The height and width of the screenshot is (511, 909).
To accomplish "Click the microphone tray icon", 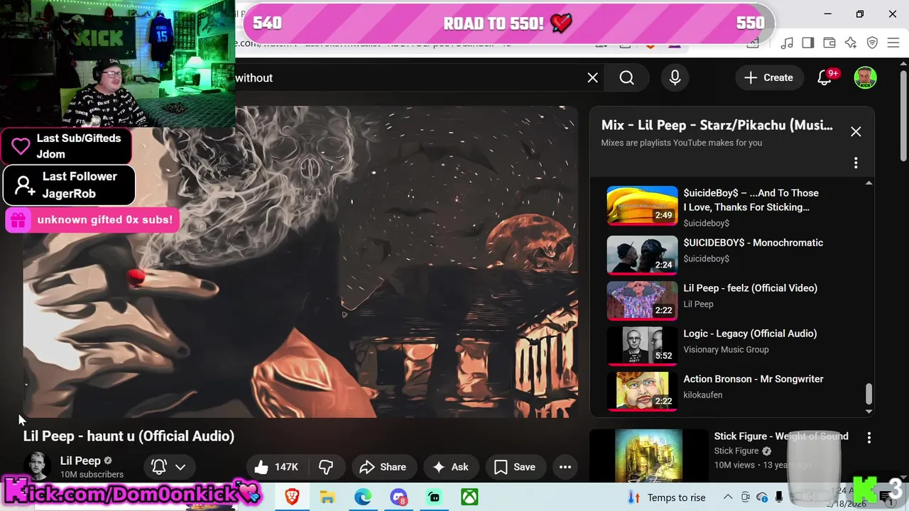I will pos(779,498).
